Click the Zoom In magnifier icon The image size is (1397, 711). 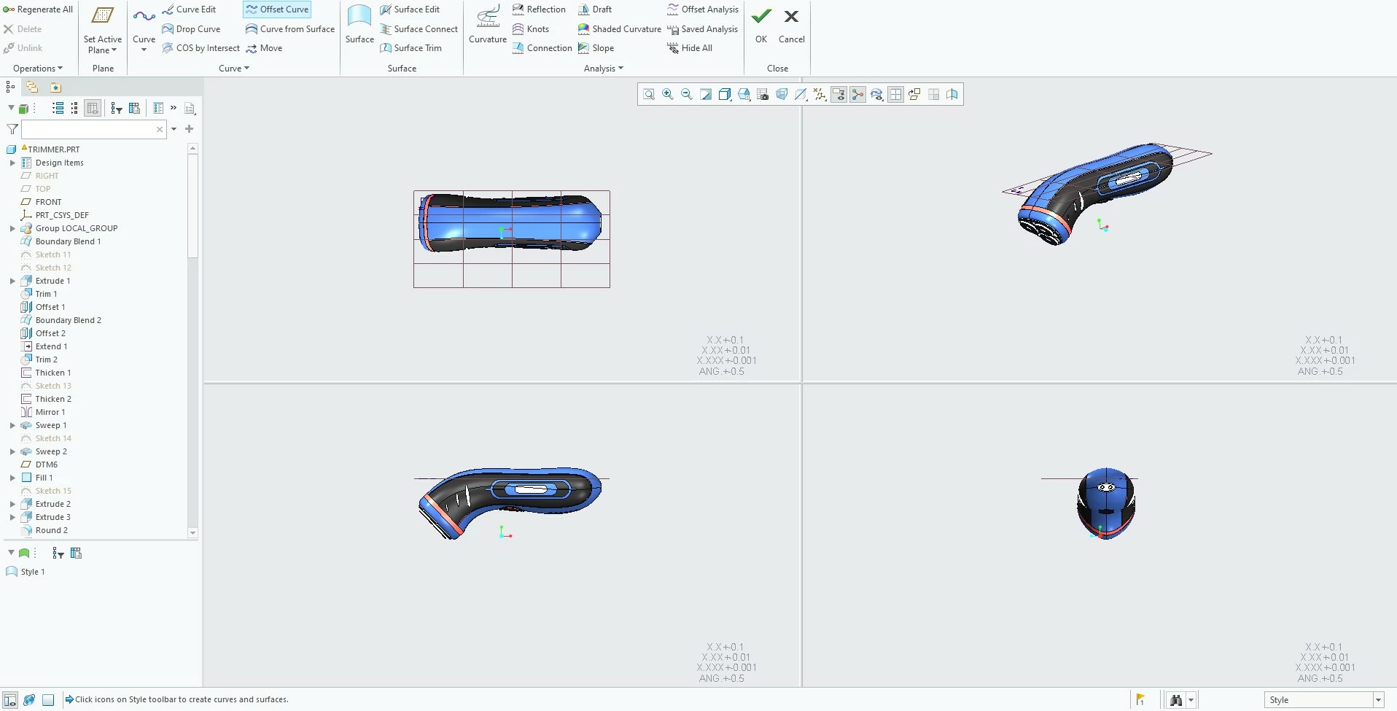tap(668, 95)
